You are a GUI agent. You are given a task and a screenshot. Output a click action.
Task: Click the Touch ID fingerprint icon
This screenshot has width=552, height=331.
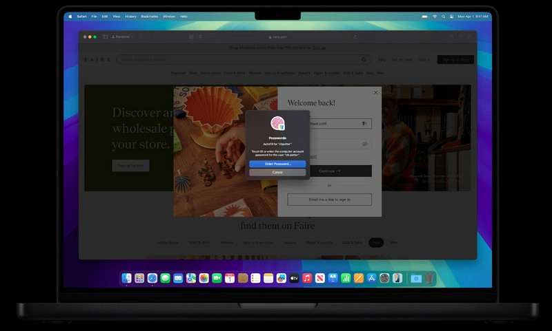pyautogui.click(x=277, y=124)
